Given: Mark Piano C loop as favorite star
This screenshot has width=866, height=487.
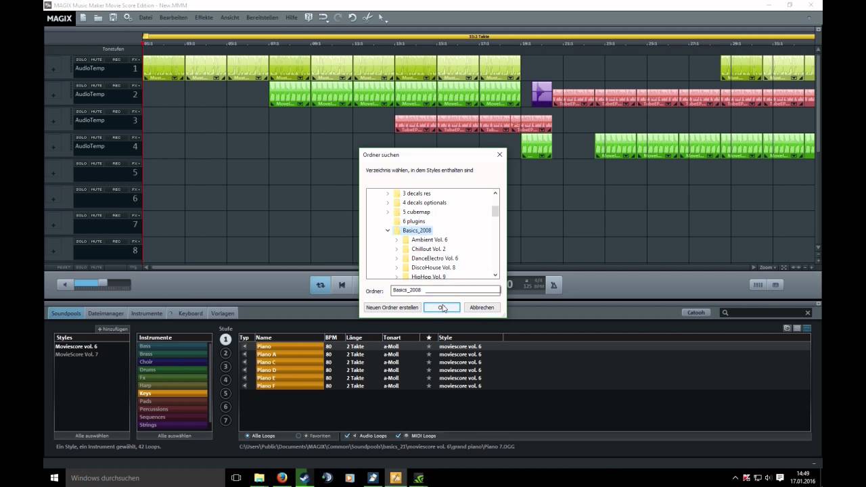Looking at the screenshot, I should (428, 362).
